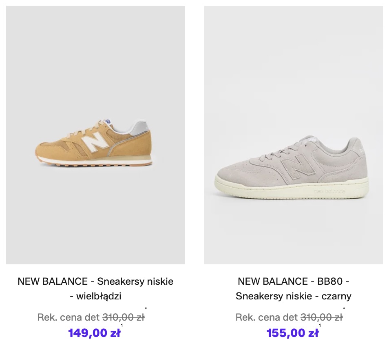The height and width of the screenshot is (350, 389).
Task: Click "Rek. cena det" label under camel sneaker
Action: [x=69, y=317]
